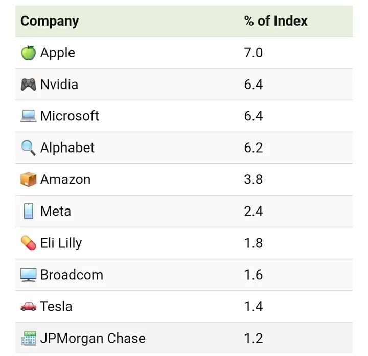This screenshot has width=368, height=356.
Task: Click the magnifying glass icon by Alphabet
Action: pos(28,148)
